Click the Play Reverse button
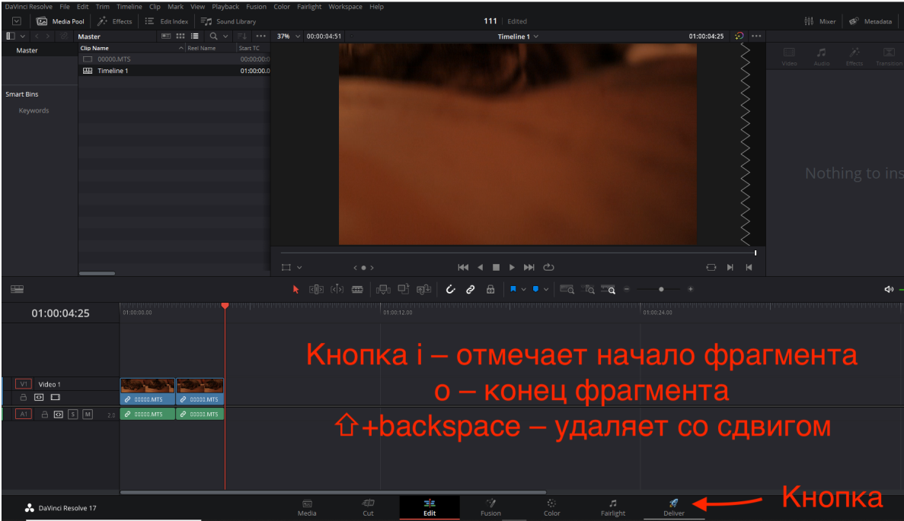904x521 pixels. [x=481, y=267]
